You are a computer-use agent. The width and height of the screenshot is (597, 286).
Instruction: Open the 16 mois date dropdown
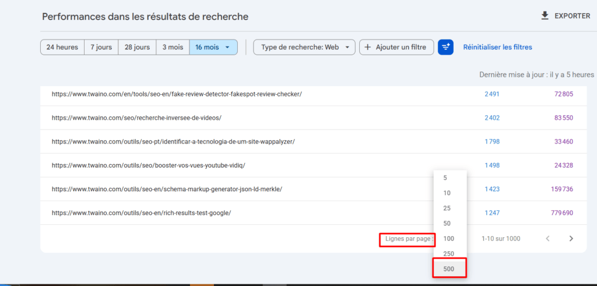pos(213,48)
